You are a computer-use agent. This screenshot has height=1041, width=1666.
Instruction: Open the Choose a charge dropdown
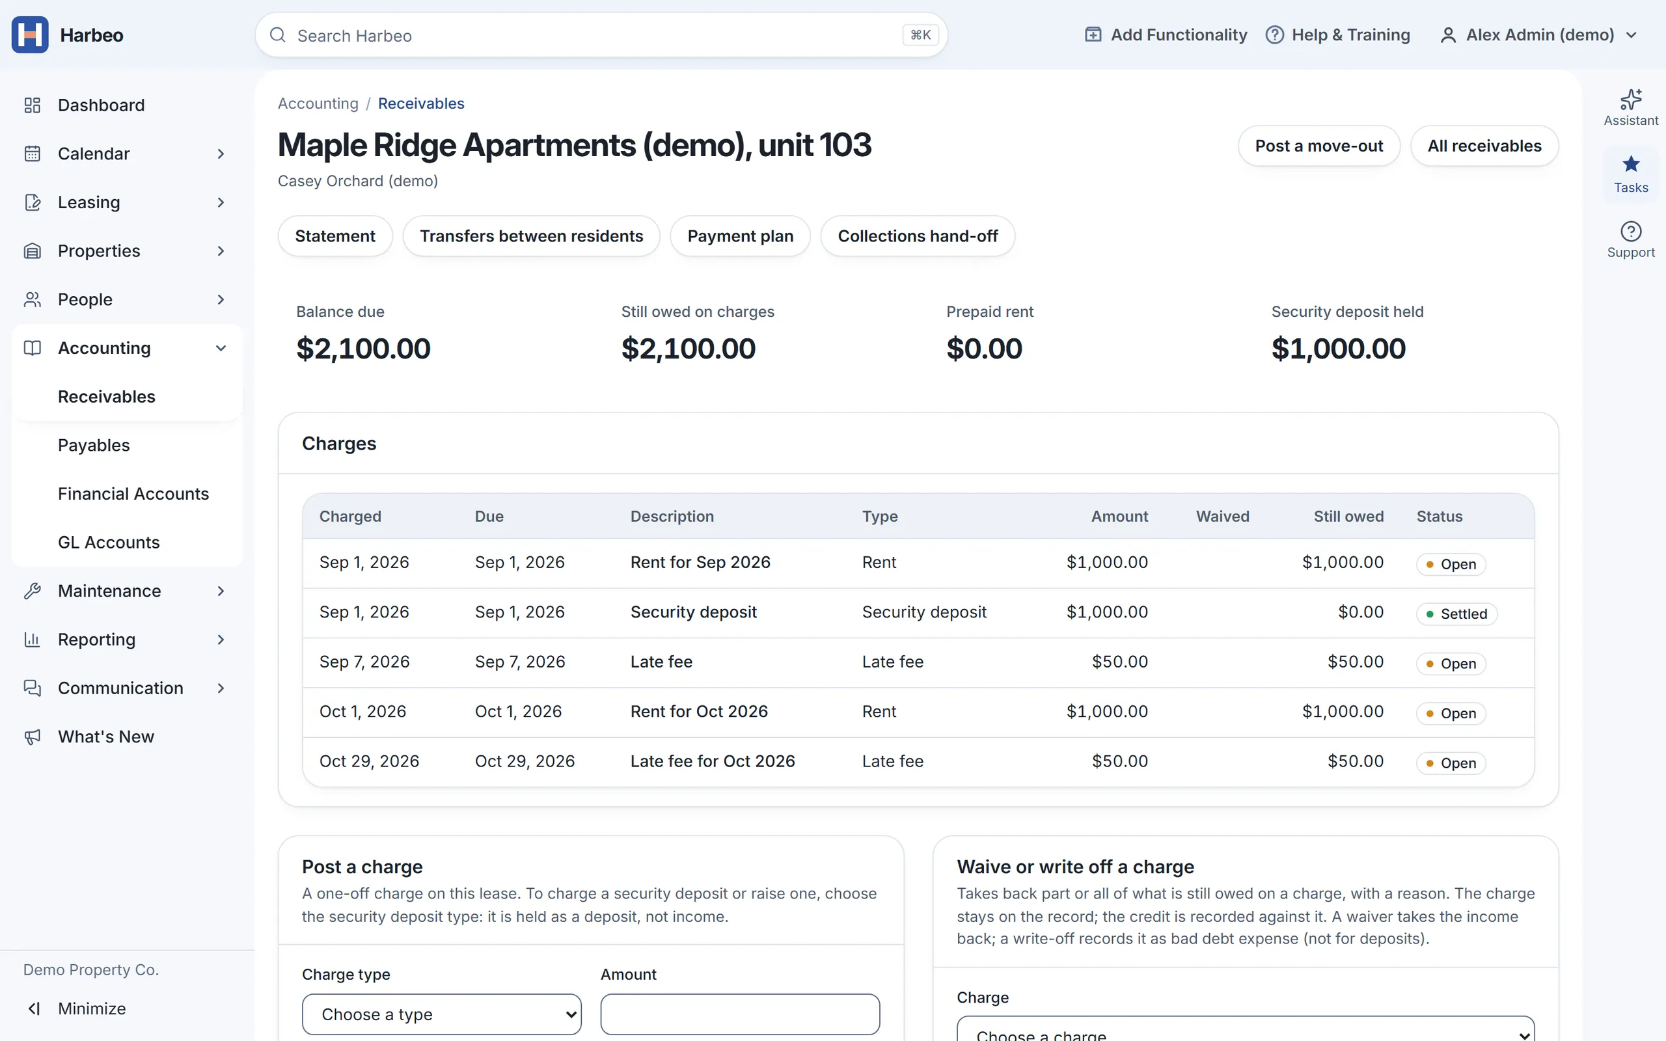(1245, 1029)
